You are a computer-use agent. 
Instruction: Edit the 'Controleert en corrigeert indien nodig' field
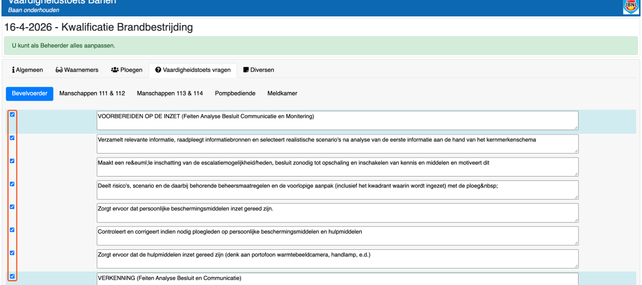coord(337,235)
